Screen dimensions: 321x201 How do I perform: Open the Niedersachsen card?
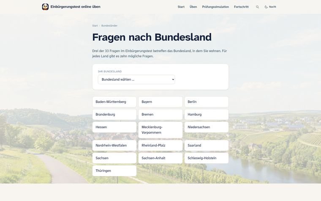coord(207,127)
